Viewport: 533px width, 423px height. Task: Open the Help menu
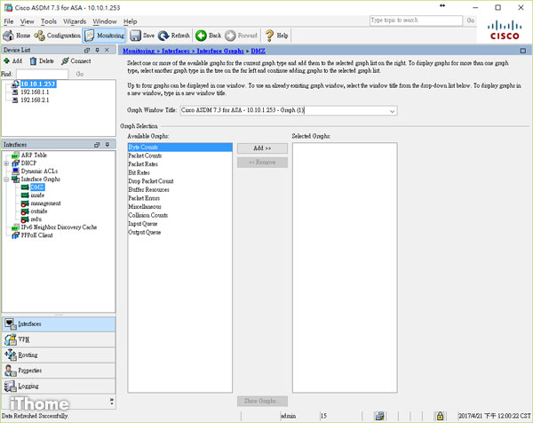click(131, 21)
